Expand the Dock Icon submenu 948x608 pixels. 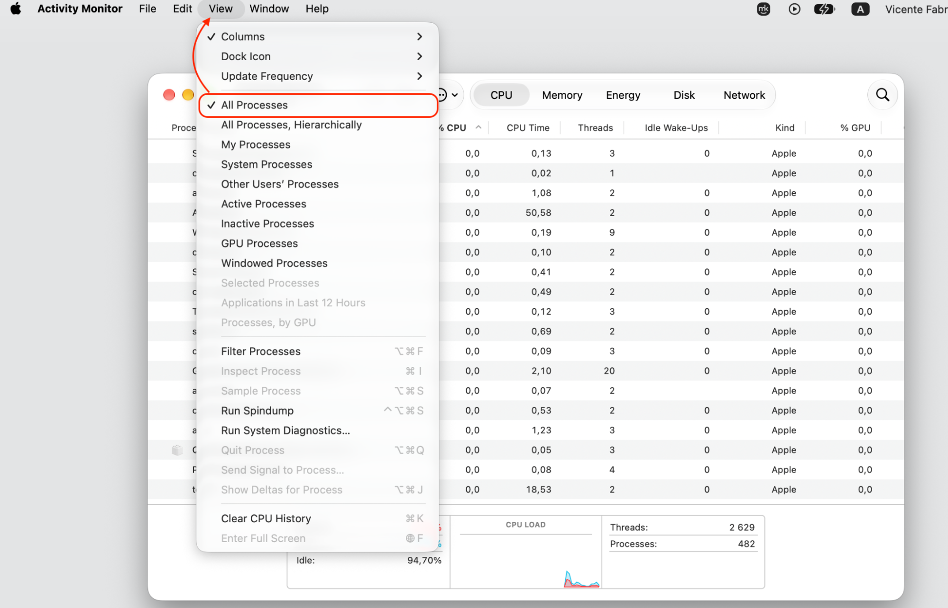tap(318, 56)
